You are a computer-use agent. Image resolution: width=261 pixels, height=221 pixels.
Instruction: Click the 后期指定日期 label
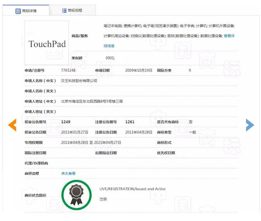tap(106, 153)
